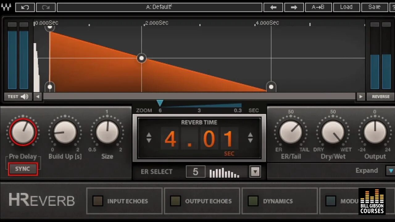Screen dimensions: 395x222
Task: Click the right output meter clip indicator
Action: point(386,24)
